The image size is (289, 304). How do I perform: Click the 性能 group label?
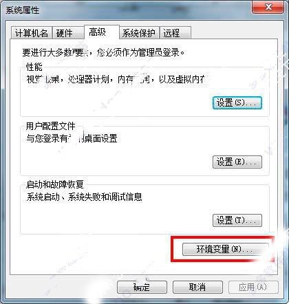(x=34, y=67)
